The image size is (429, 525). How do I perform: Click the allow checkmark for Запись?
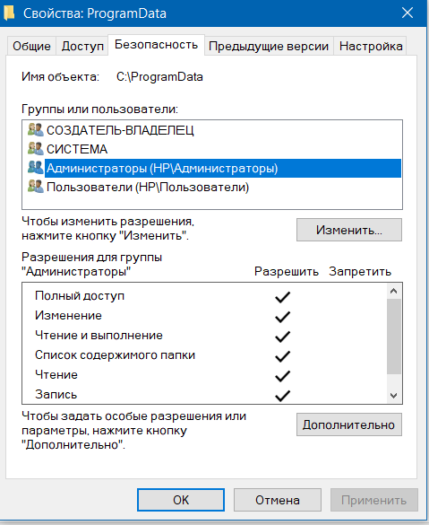pos(282,396)
